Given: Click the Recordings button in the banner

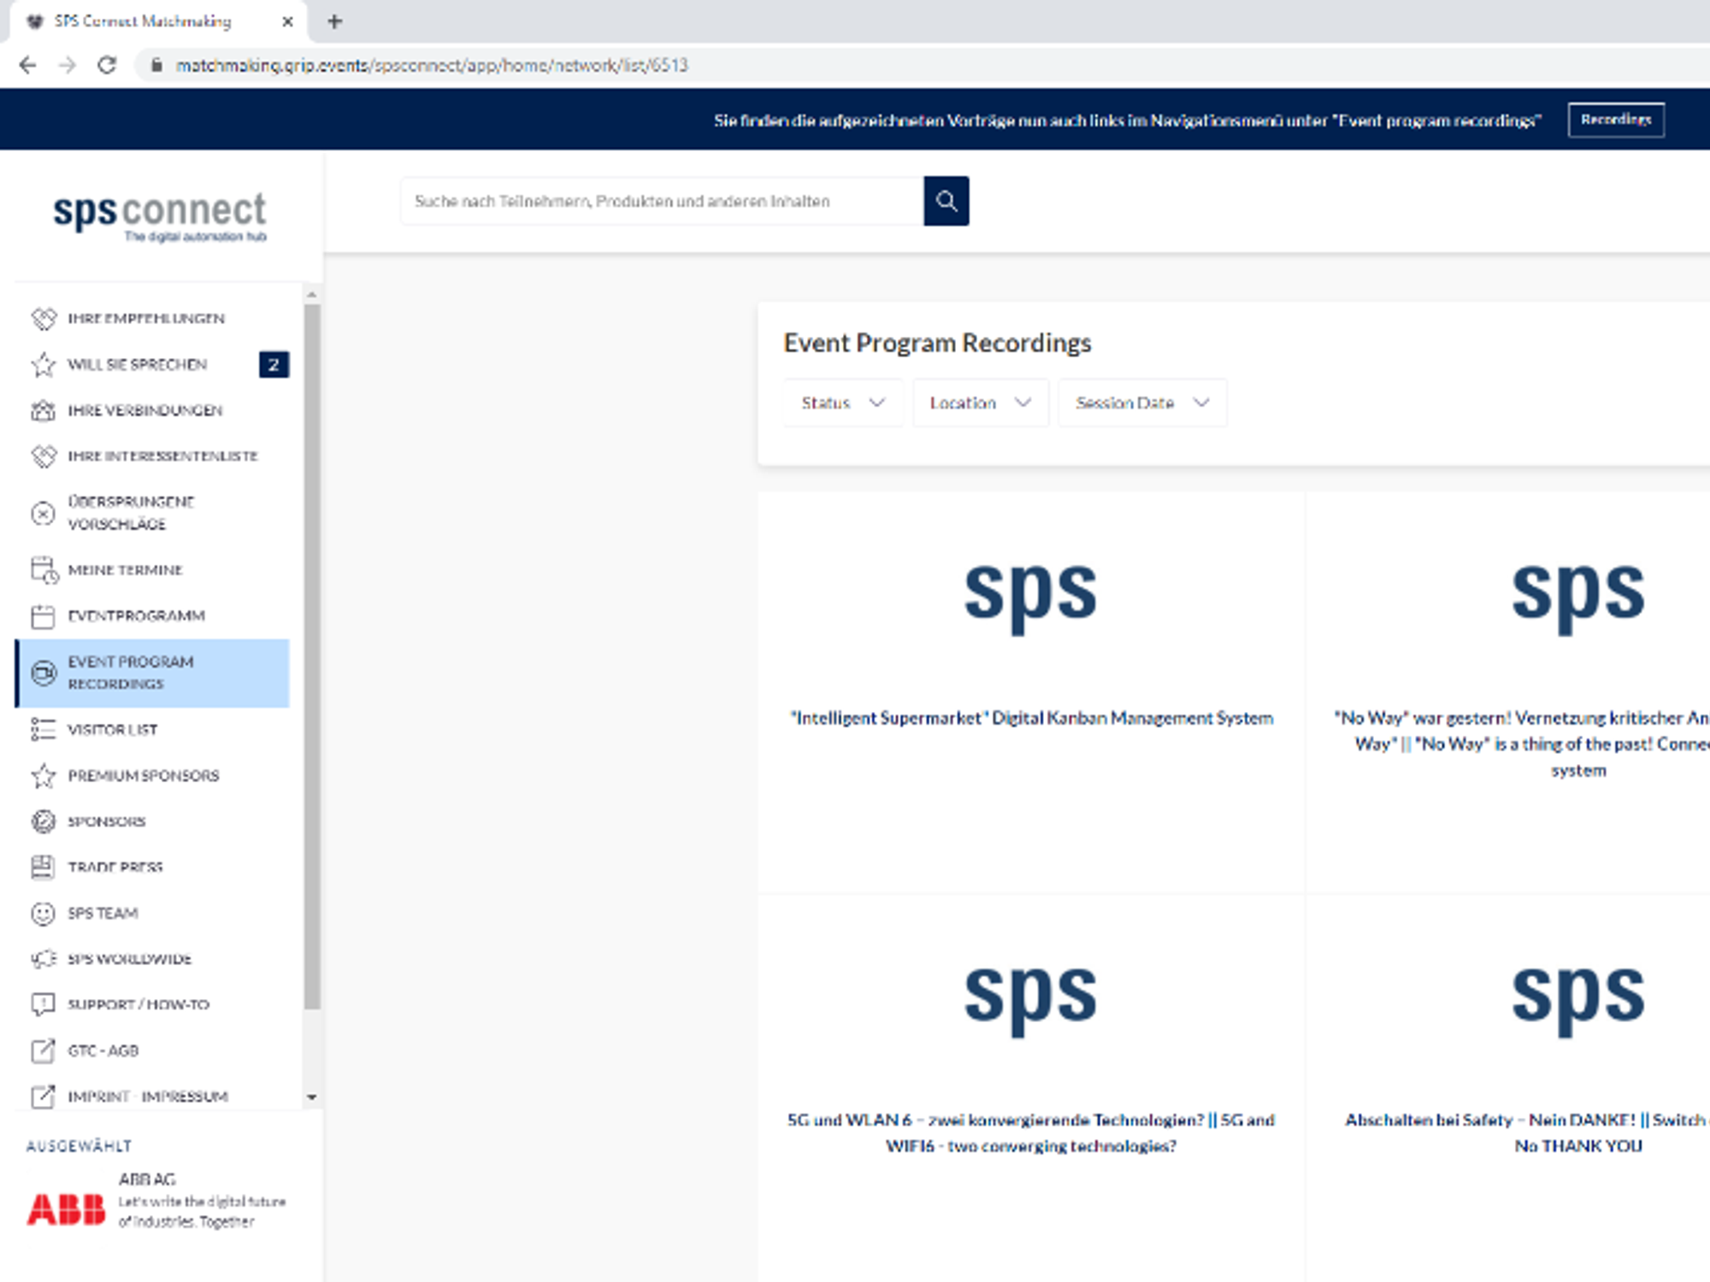Looking at the screenshot, I should point(1616,120).
